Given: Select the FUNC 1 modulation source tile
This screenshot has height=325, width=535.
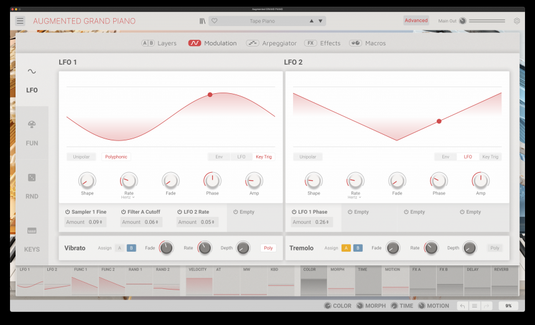Looking at the screenshot, I should click(85, 281).
